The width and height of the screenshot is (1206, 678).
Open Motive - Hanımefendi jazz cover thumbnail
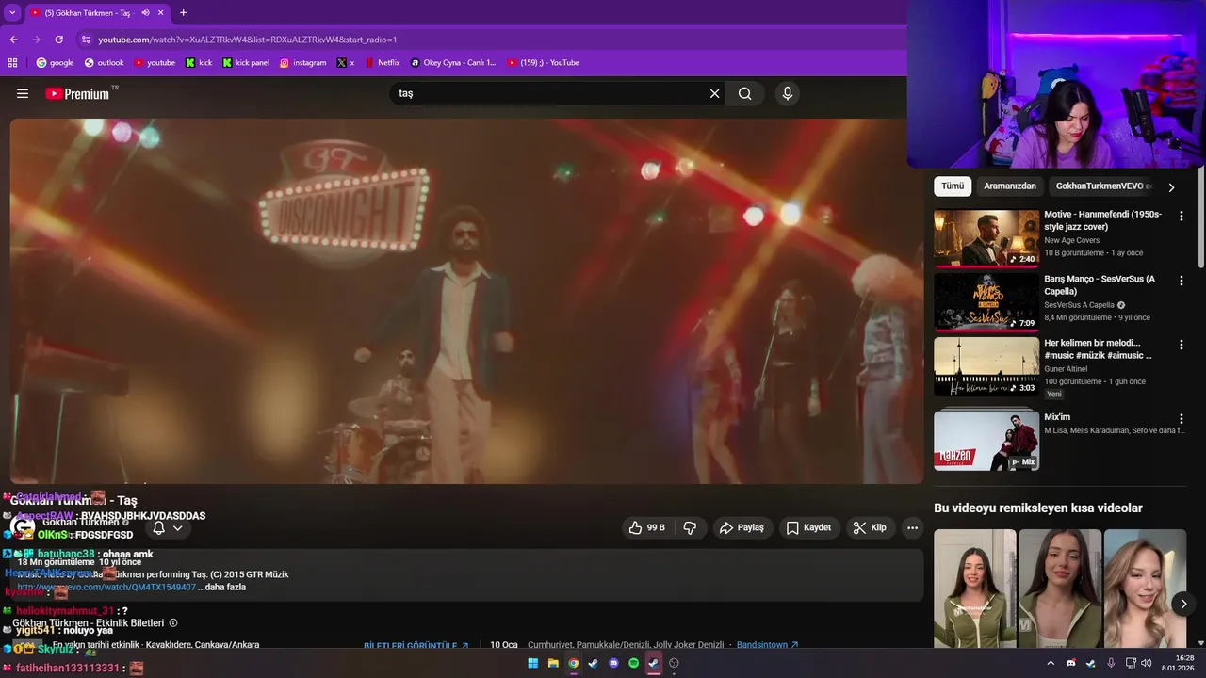(986, 238)
